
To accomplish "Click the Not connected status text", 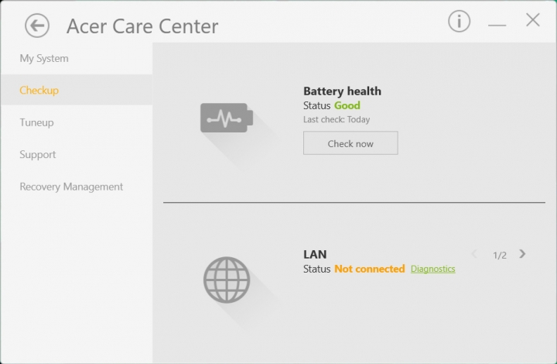I will coord(369,269).
